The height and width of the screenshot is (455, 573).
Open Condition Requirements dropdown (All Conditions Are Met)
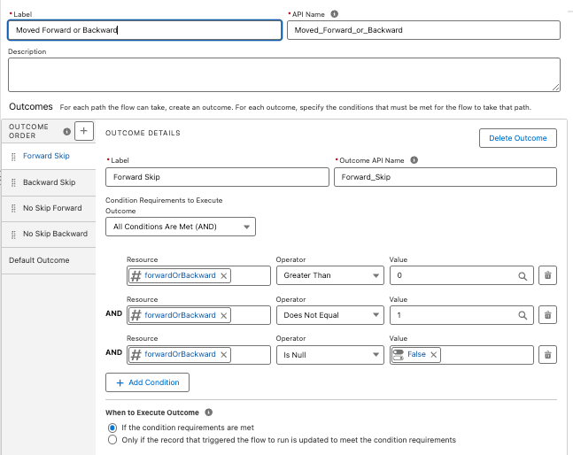[181, 227]
